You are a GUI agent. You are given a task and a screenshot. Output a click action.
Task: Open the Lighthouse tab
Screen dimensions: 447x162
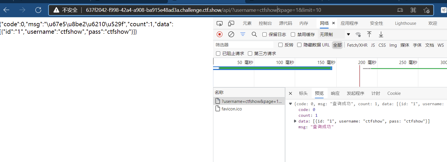tap(406, 23)
